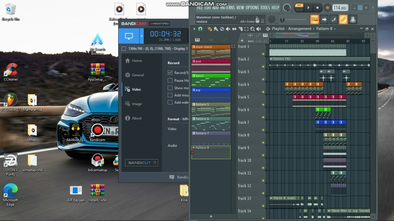Activate the playback scrub speaker tool
This screenshot has height=221, width=394.
259,29
